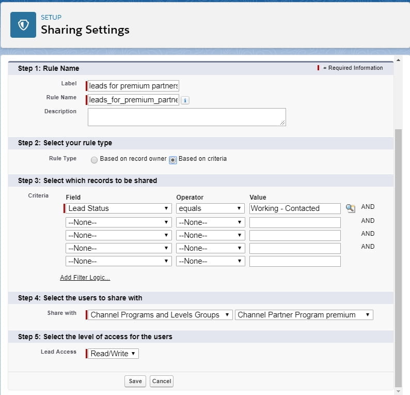Open the Add Filter Logic link
Screen dimensions: 410x395
click(85, 278)
